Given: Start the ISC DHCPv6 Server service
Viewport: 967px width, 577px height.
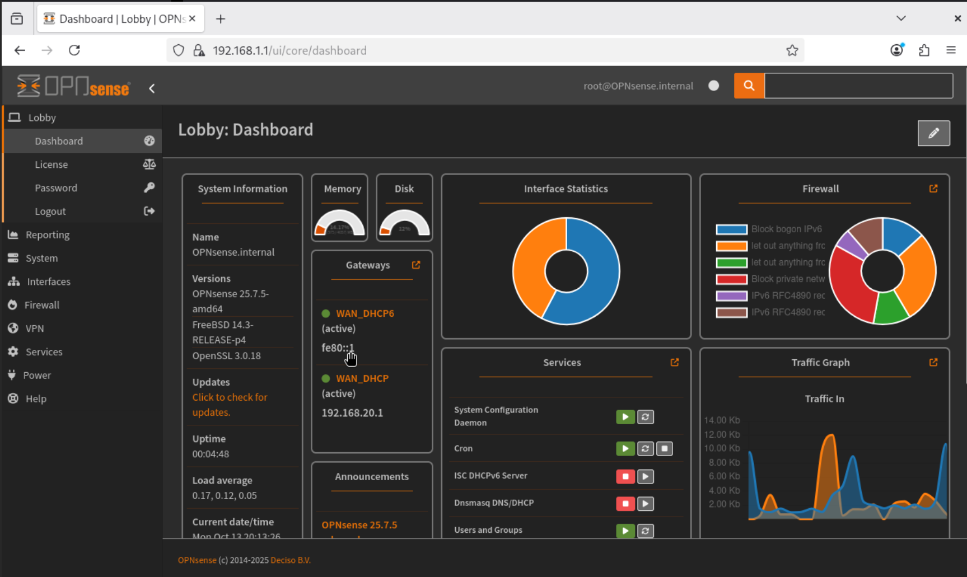Looking at the screenshot, I should point(645,476).
